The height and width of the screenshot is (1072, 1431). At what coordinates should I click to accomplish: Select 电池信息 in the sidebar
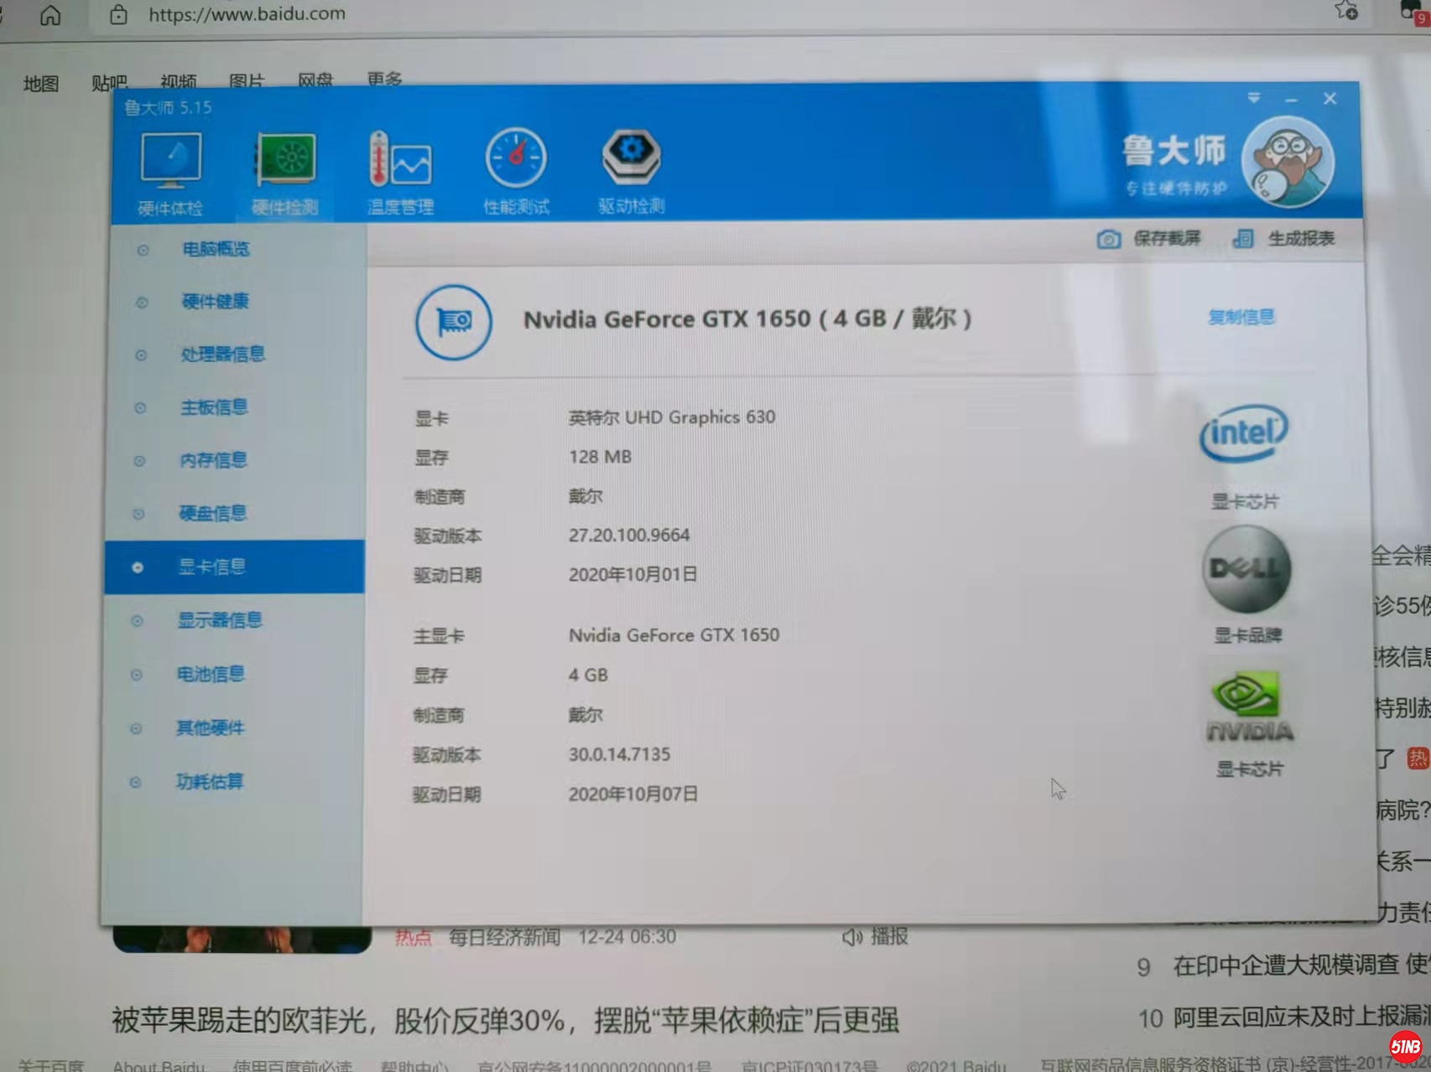[211, 674]
